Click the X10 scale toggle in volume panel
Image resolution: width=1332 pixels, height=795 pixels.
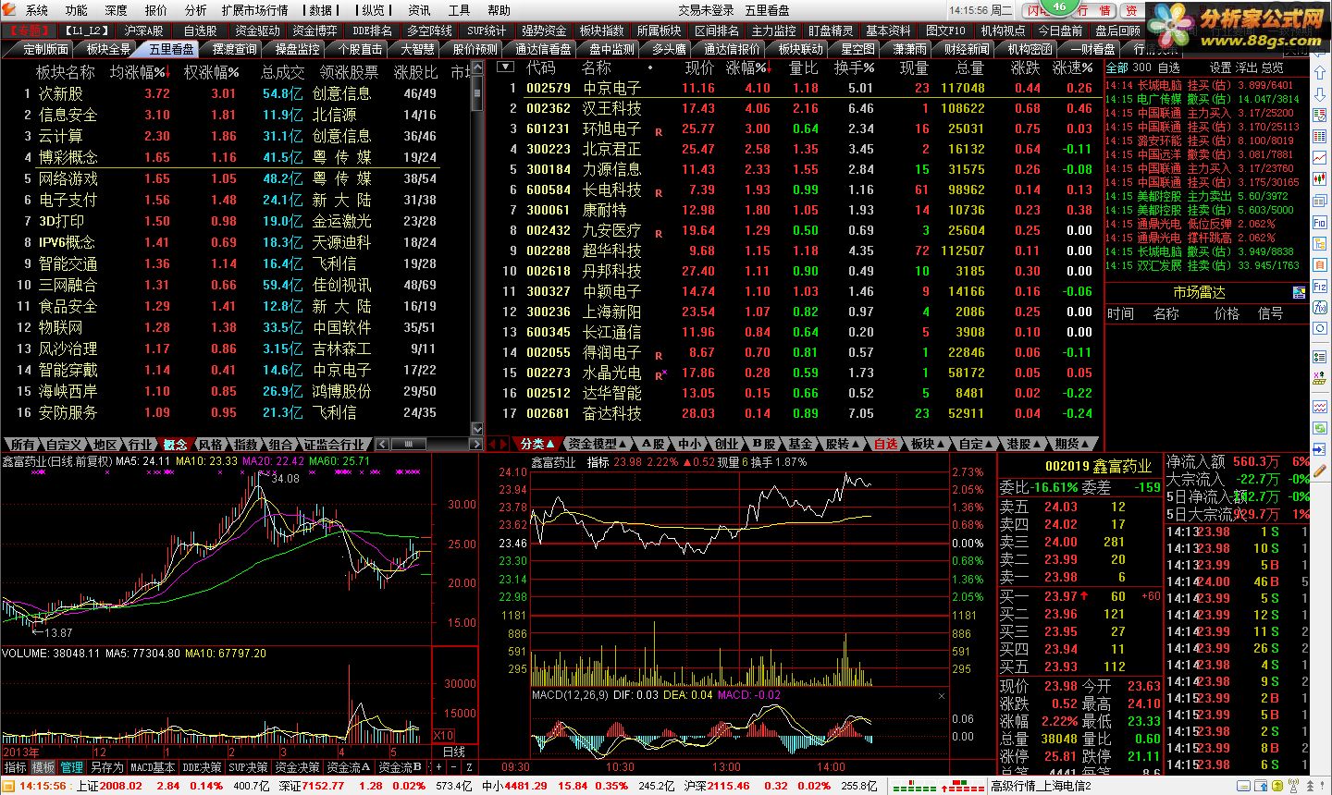coord(443,736)
